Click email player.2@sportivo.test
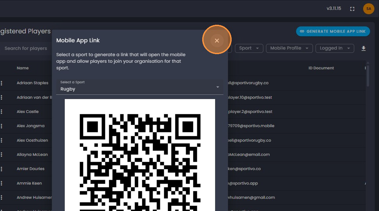The width and height of the screenshot is (379, 211). coord(250,112)
